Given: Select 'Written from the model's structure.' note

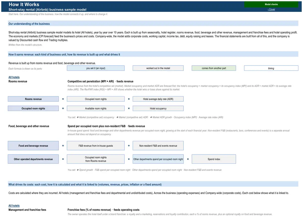Looking at the screenshot, I should pos(25,45).
